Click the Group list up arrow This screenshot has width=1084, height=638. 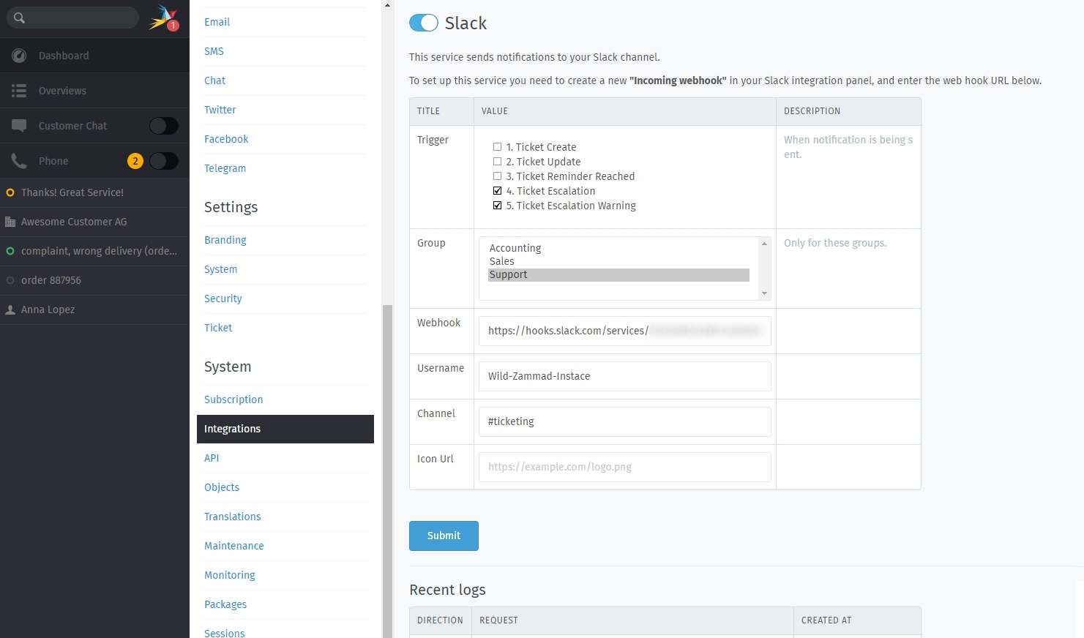coord(764,244)
